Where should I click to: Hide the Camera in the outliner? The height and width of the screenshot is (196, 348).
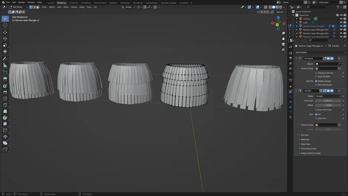tap(341, 19)
